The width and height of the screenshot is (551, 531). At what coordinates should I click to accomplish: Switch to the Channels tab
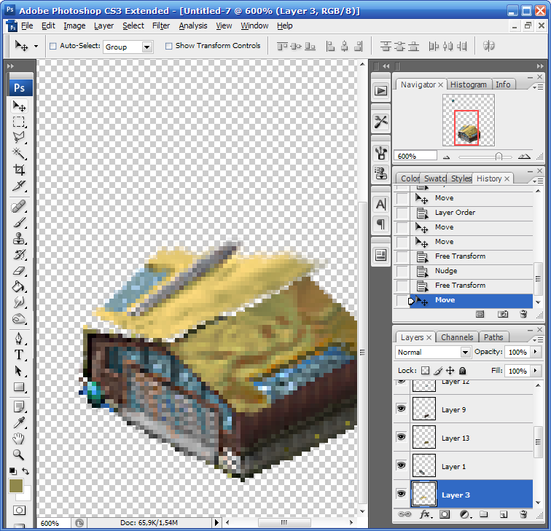click(x=457, y=337)
